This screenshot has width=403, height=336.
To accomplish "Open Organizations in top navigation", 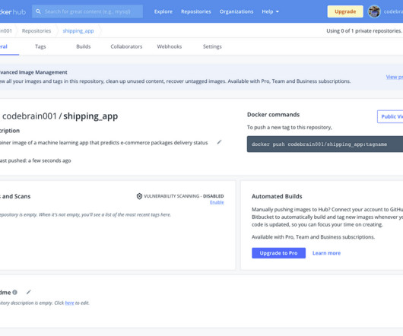I will tap(236, 11).
